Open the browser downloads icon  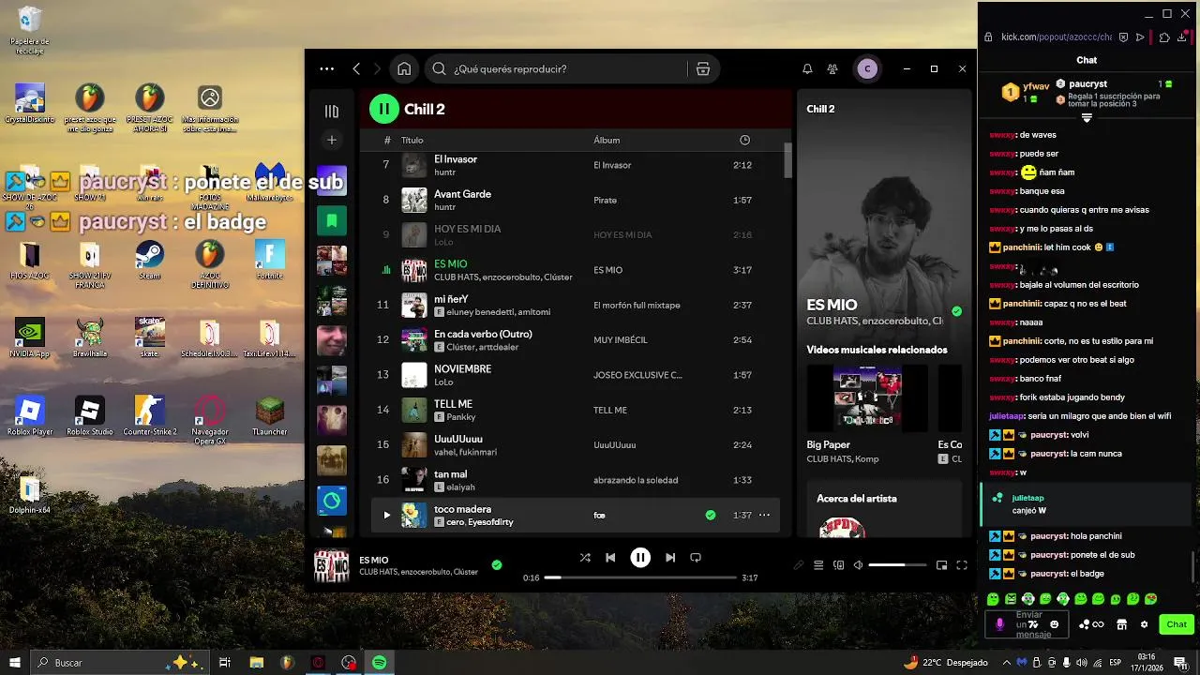pyautogui.click(x=1182, y=37)
